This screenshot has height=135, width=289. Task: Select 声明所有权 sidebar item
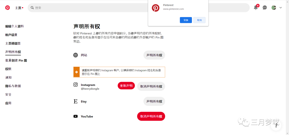[13, 52]
